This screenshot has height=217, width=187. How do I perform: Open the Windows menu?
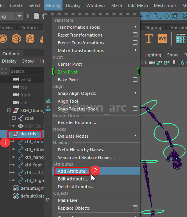[96, 5]
